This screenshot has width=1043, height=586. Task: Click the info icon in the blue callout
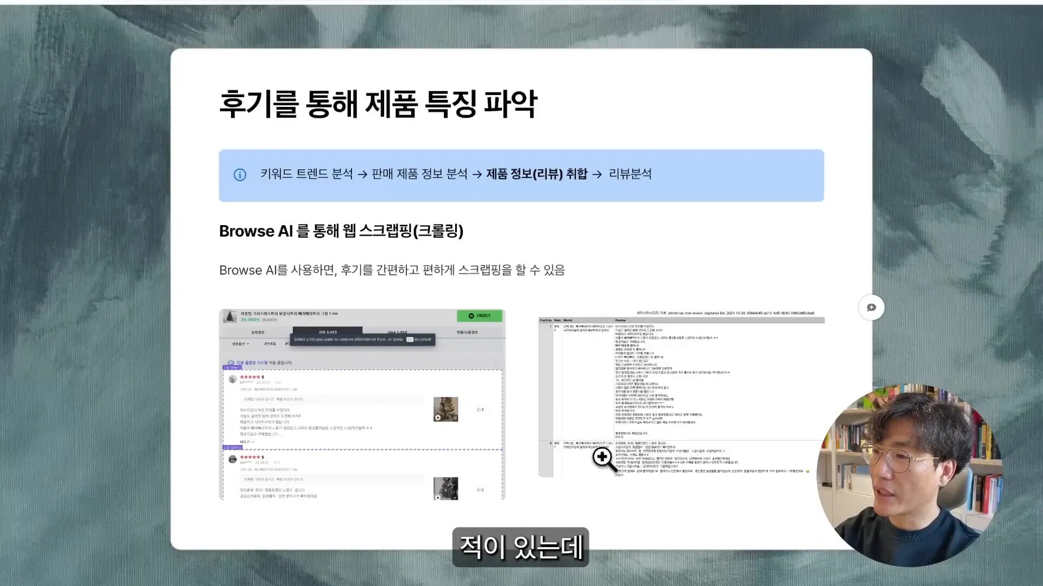pos(240,175)
